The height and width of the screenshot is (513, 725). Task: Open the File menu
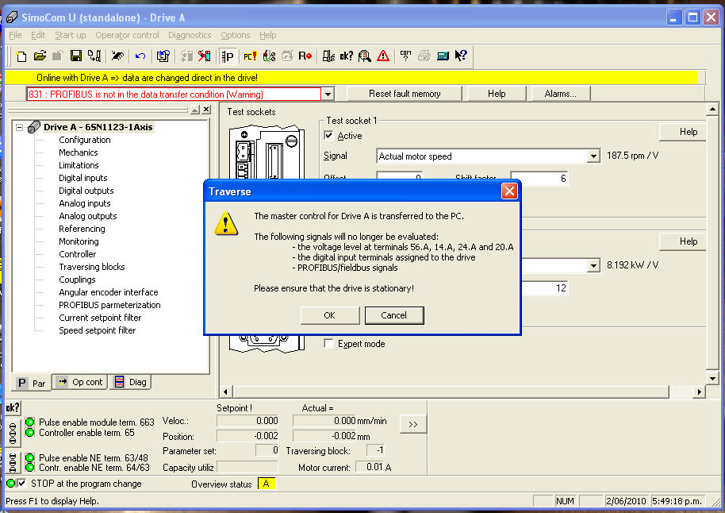tap(15, 35)
